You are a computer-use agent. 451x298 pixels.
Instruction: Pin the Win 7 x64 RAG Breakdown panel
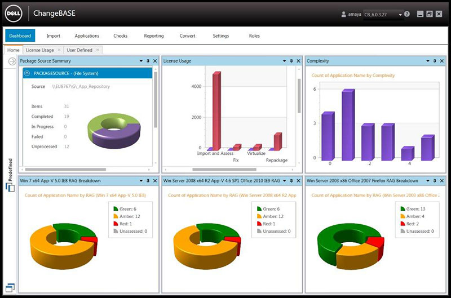point(148,181)
